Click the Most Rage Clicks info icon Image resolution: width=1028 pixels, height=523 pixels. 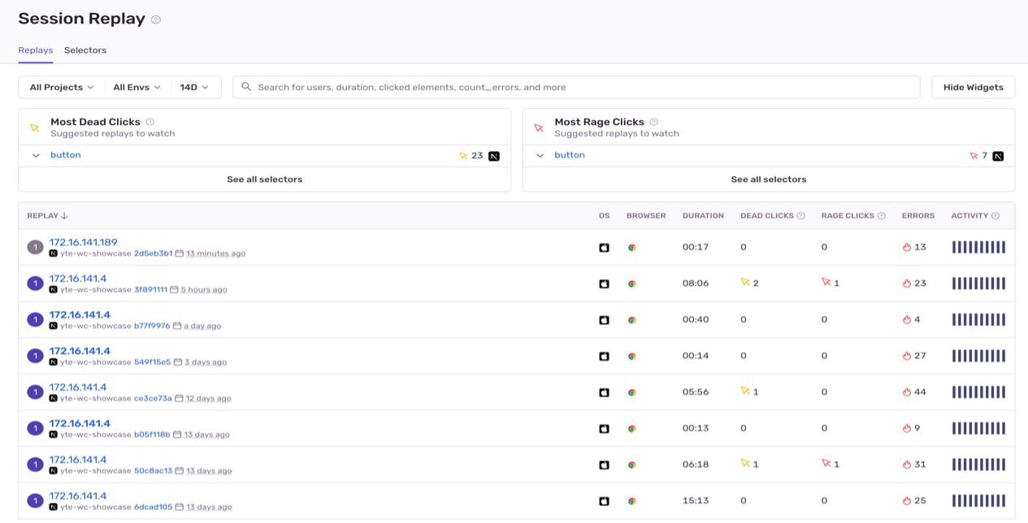(653, 122)
